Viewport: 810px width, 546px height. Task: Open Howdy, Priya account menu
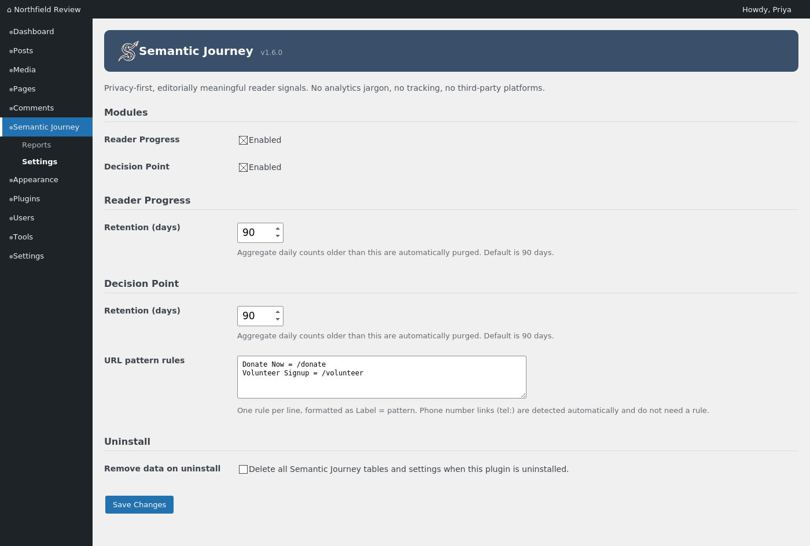click(767, 10)
